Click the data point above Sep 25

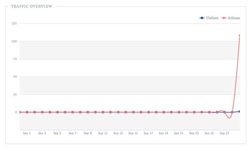pos(209,112)
